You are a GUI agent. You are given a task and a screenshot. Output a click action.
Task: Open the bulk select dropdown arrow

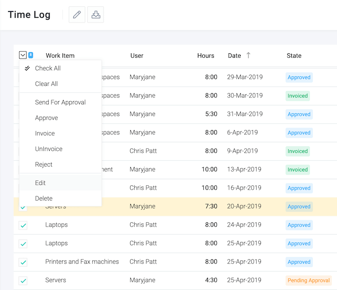[23, 55]
